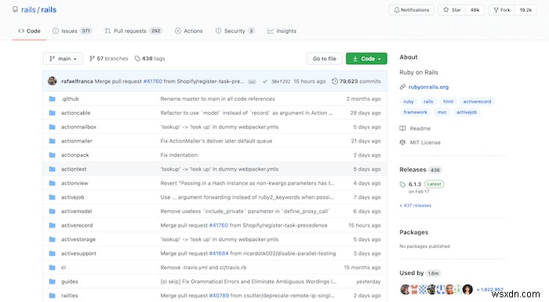Expand the commit message ellipsis button
This screenshot has height=302, width=549.
click(252, 81)
